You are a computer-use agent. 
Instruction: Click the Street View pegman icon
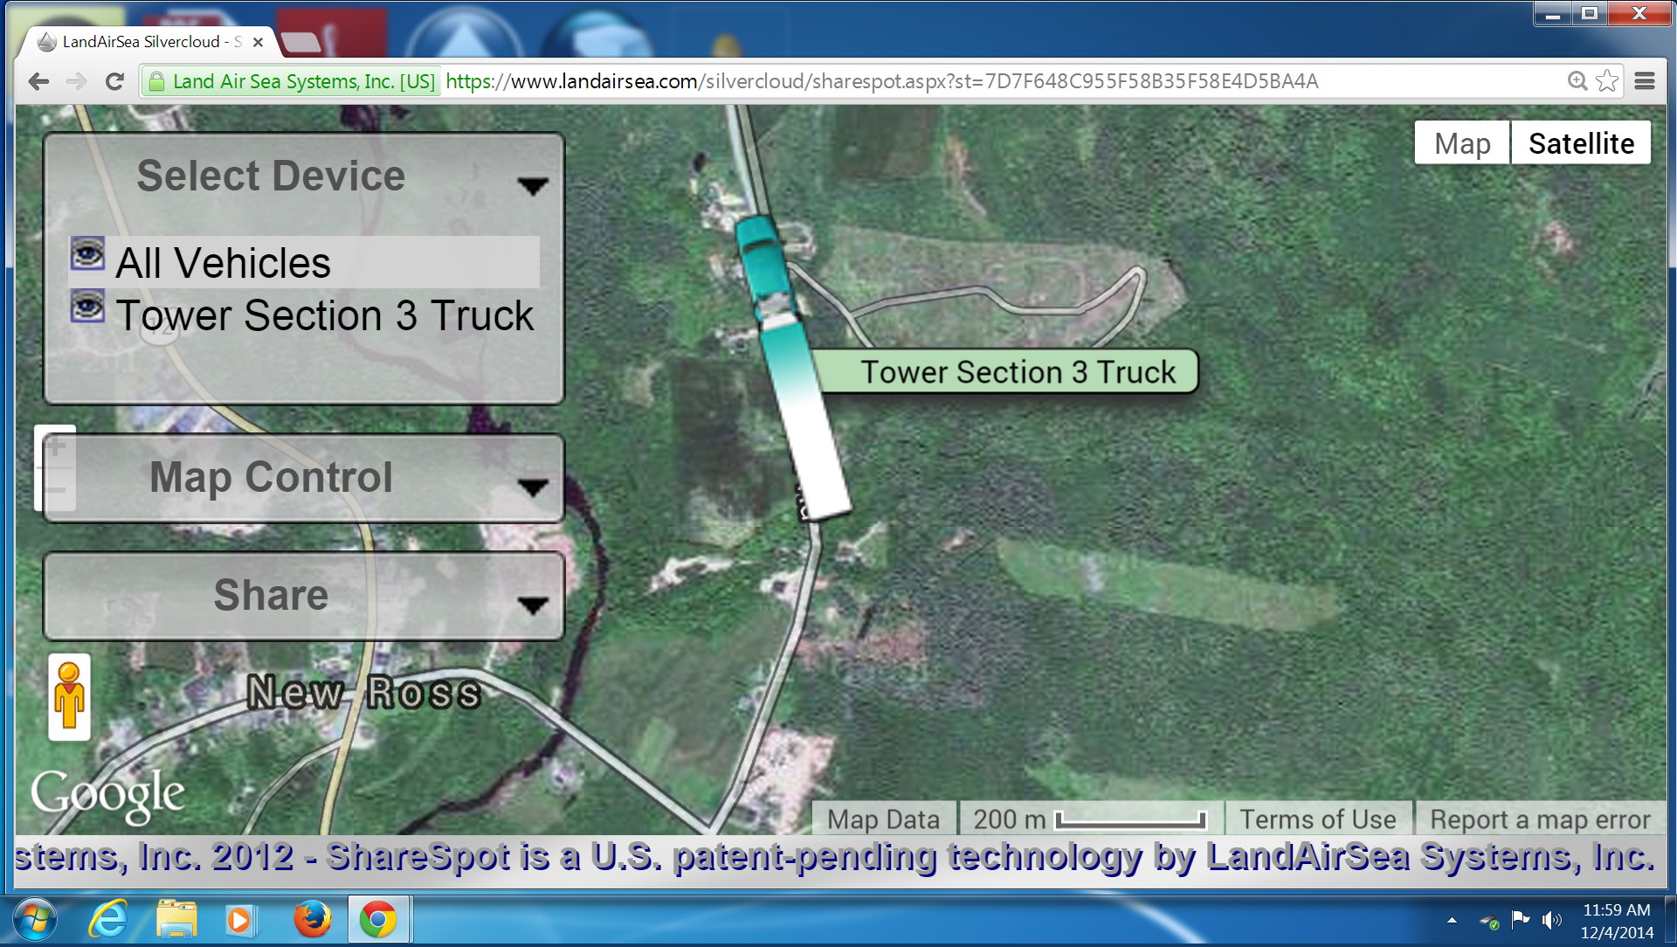69,696
